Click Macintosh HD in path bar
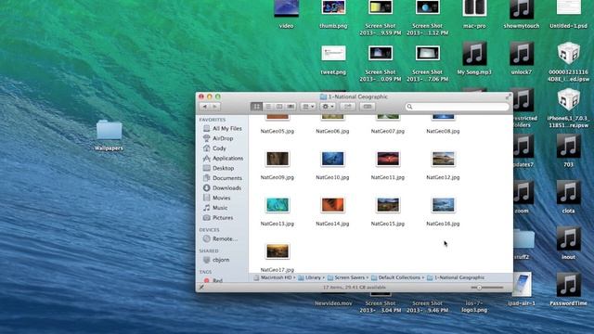The width and height of the screenshot is (594, 334). (x=273, y=277)
